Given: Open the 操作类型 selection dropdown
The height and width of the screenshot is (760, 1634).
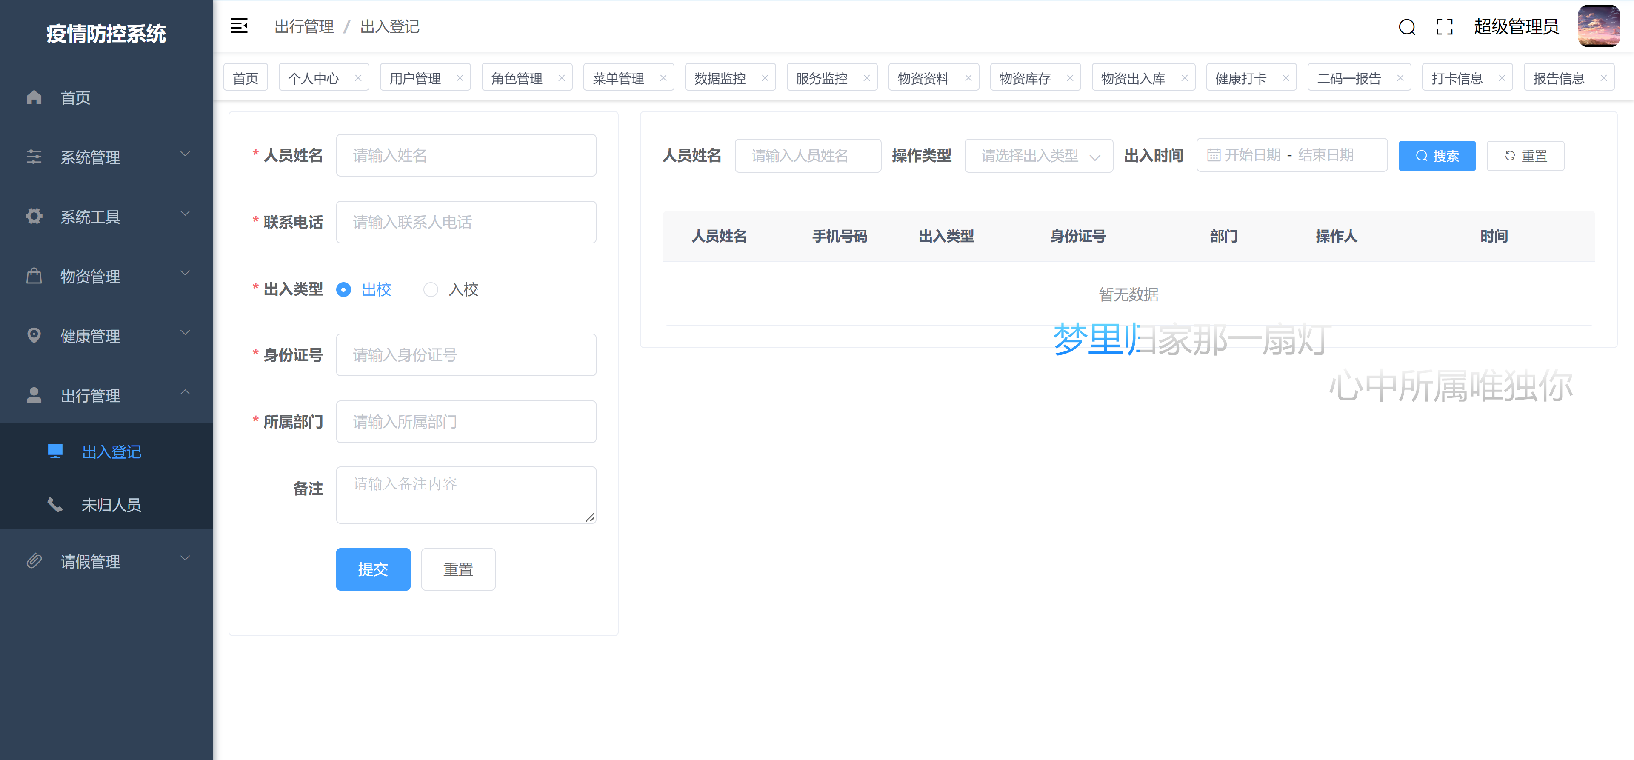Looking at the screenshot, I should click(1038, 155).
